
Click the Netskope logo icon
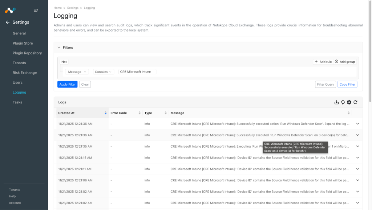click(10, 10)
